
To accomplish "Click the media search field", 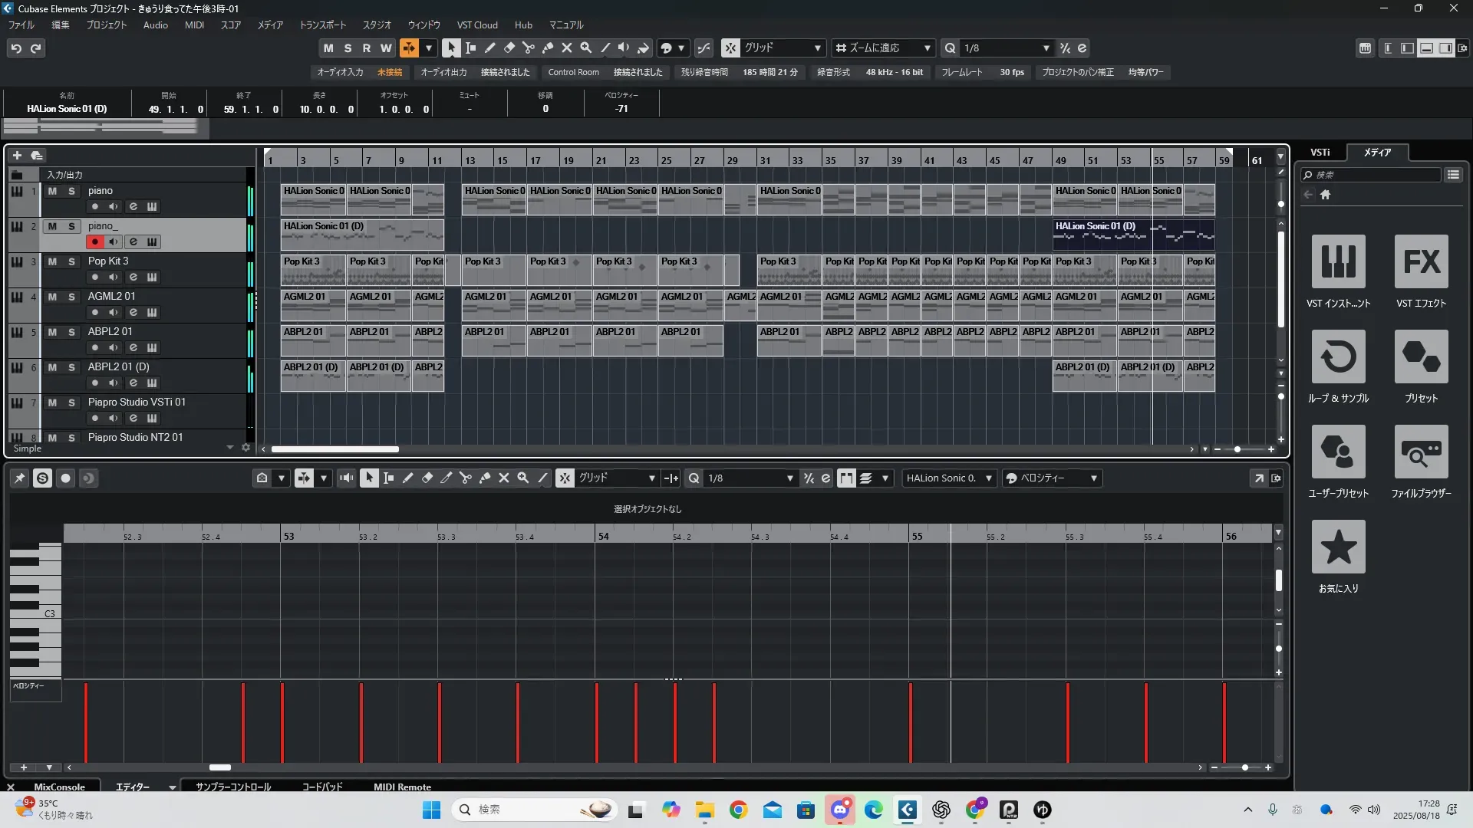I will 1373,175.
